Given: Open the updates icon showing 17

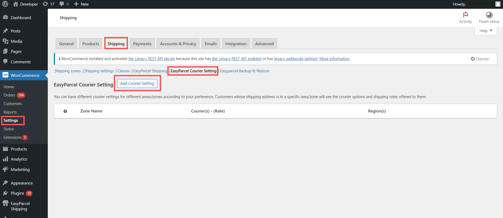Looking at the screenshot, I should click(45, 4).
